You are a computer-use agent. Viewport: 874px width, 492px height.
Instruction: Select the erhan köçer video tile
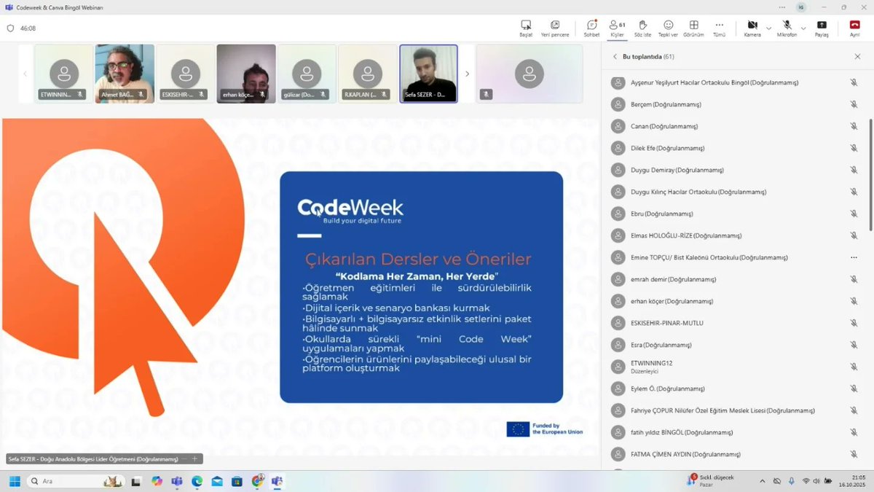(246, 74)
